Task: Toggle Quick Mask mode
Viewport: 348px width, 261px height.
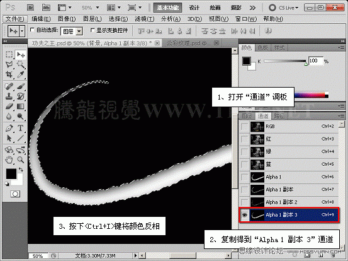Action: (15, 194)
